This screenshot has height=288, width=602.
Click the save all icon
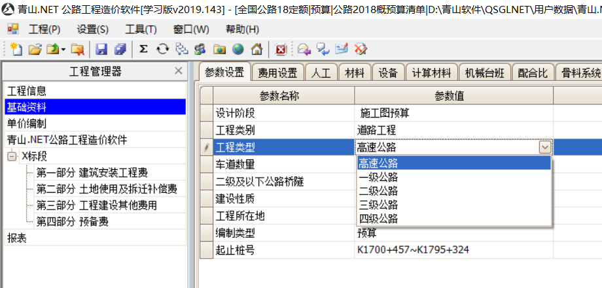click(x=120, y=49)
